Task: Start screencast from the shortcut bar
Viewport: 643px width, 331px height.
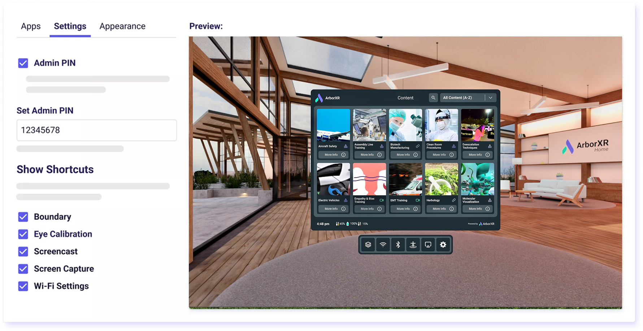Action: pyautogui.click(x=428, y=245)
